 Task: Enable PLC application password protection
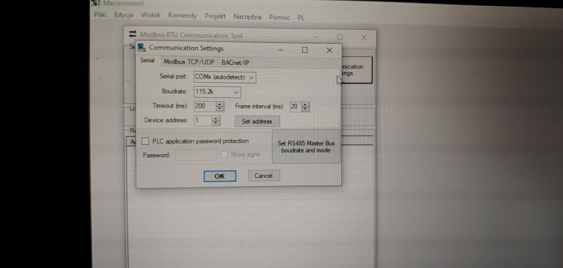[x=145, y=141]
